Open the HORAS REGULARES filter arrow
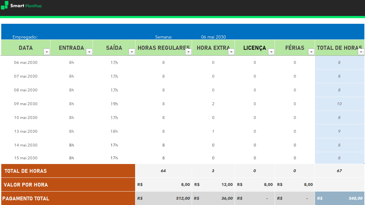This screenshot has width=365, height=205. (188, 52)
